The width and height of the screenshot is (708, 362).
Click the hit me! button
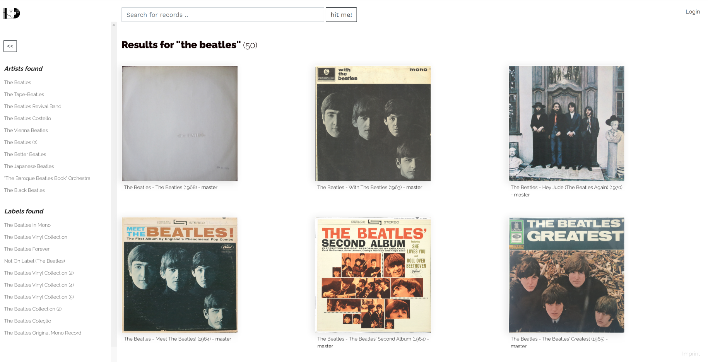click(x=341, y=15)
